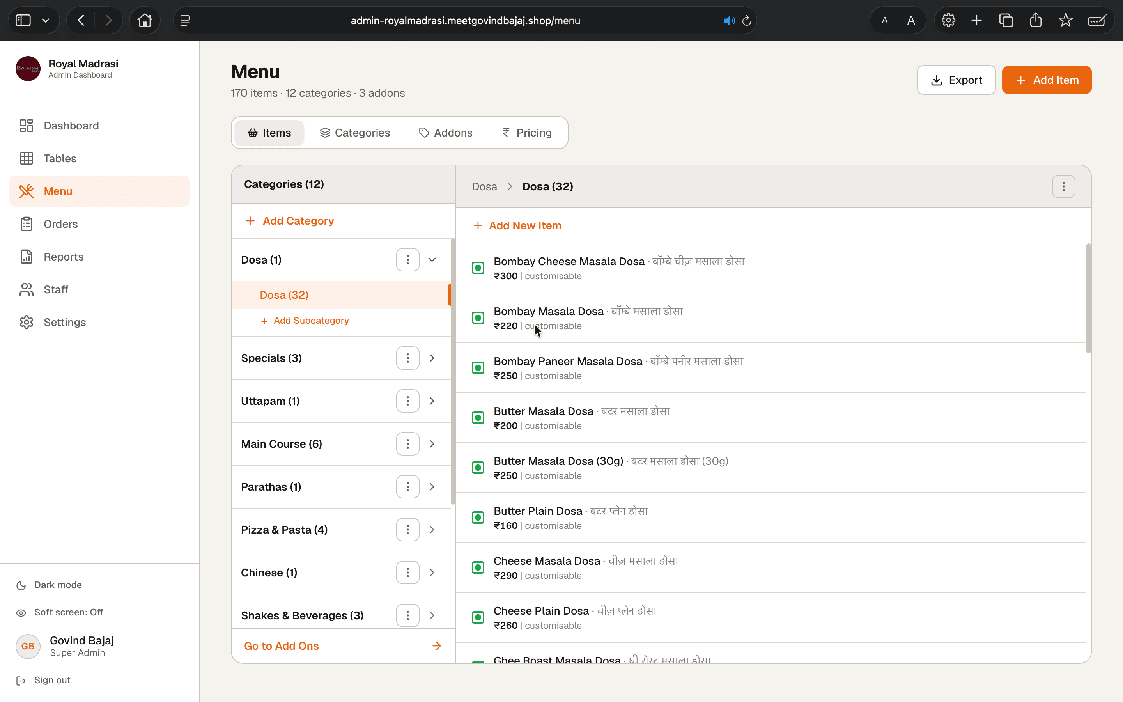Image resolution: width=1123 pixels, height=702 pixels.
Task: Open three-dot menu for Specials category
Action: click(x=407, y=358)
